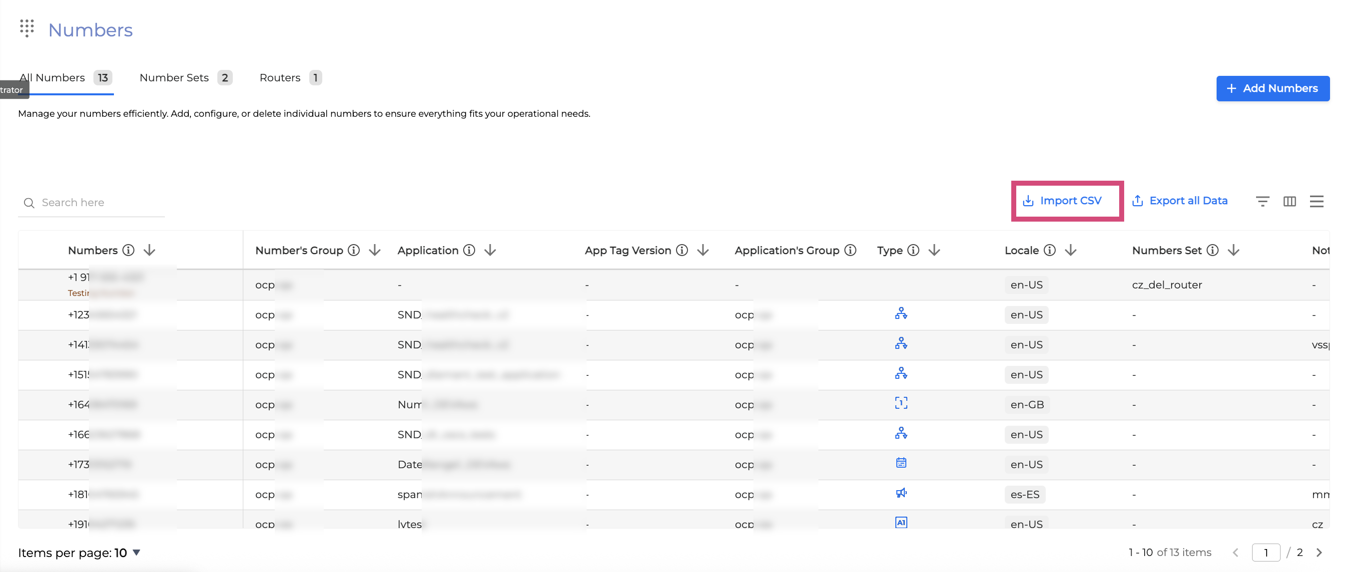Click the info icon beside Application's Group
The image size is (1351, 572).
pyautogui.click(x=850, y=251)
